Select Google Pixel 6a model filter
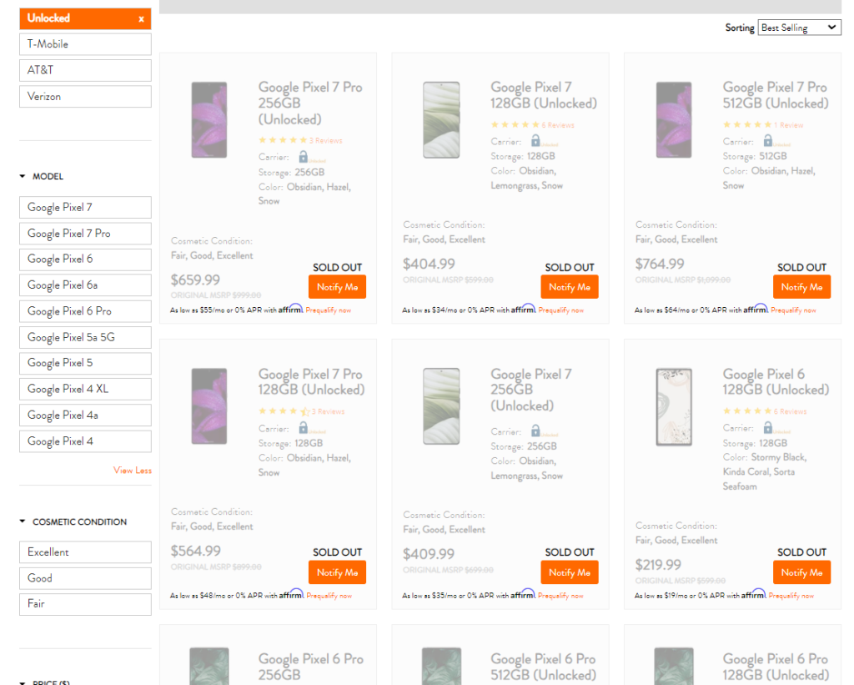Viewport: 854px width, 685px height. point(86,285)
